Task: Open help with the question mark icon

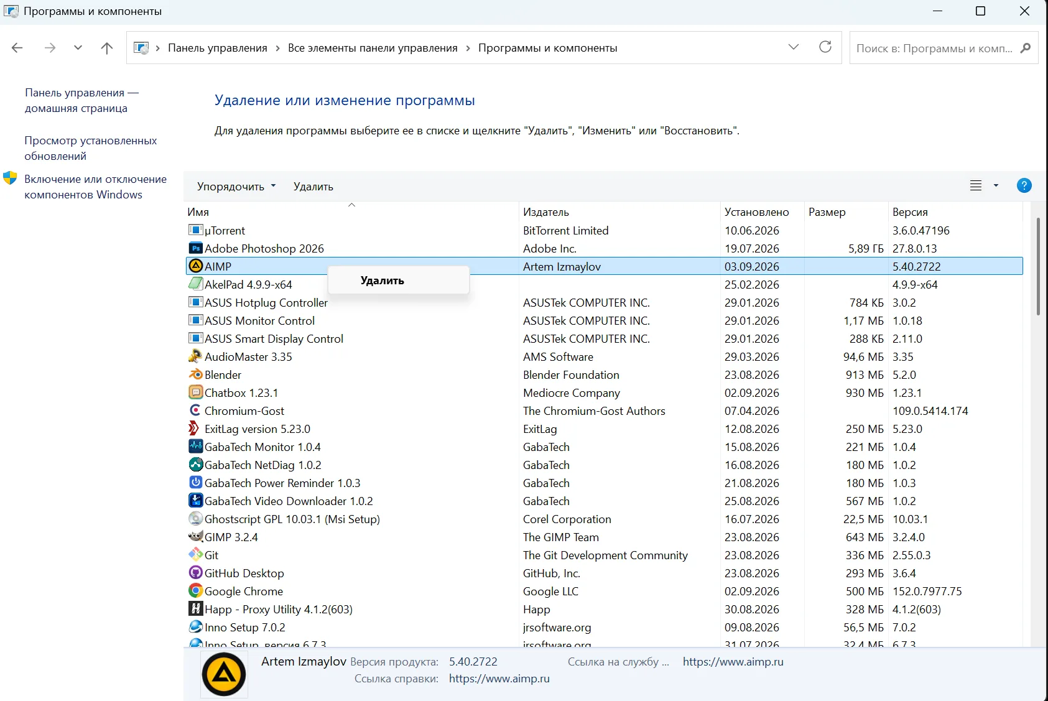Action: coord(1024,185)
